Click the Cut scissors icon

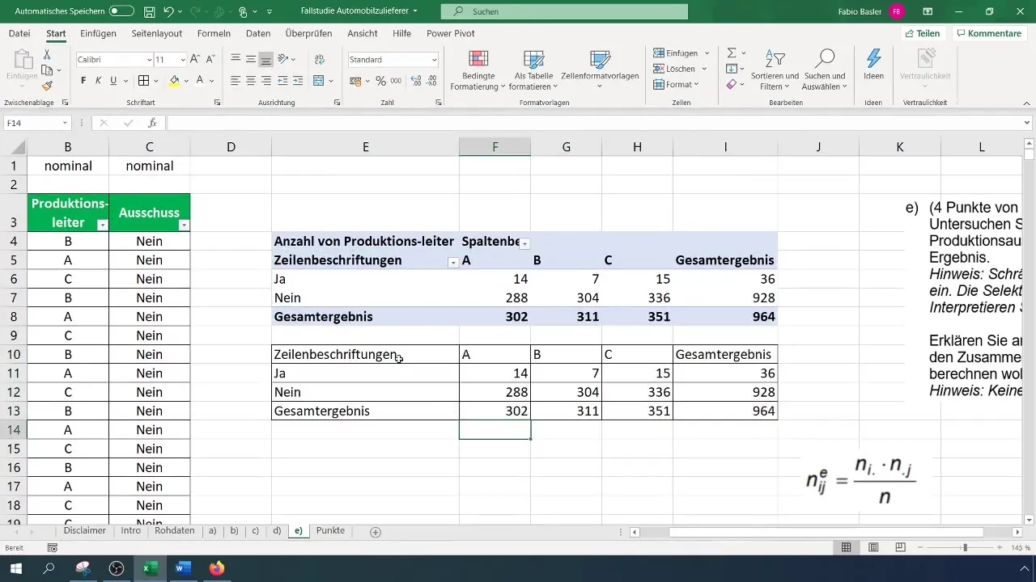tap(47, 55)
